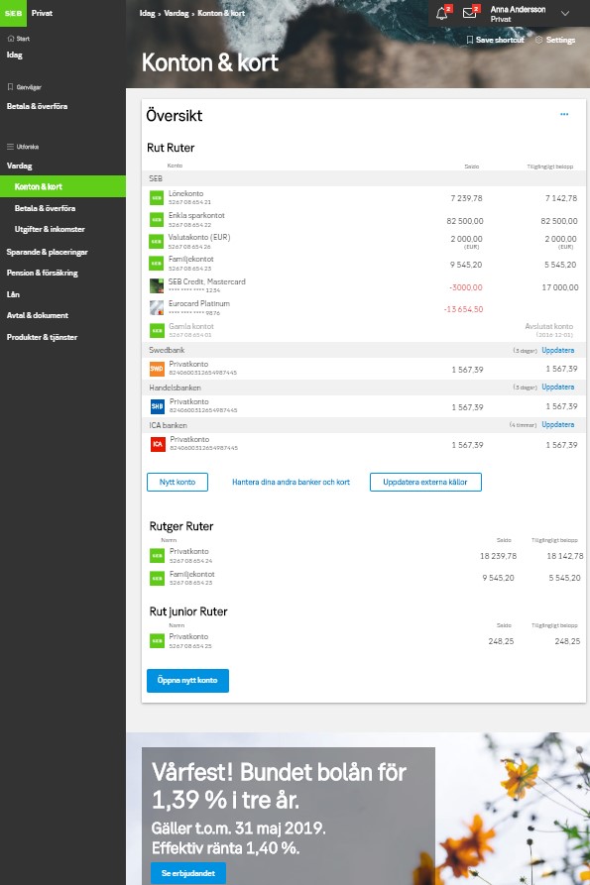Click the Enkla sparkontot SEB icon

click(x=157, y=220)
